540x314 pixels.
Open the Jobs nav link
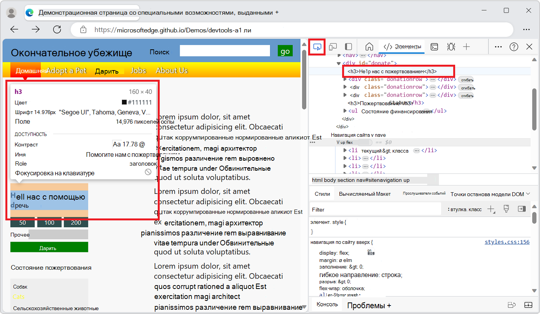click(138, 71)
